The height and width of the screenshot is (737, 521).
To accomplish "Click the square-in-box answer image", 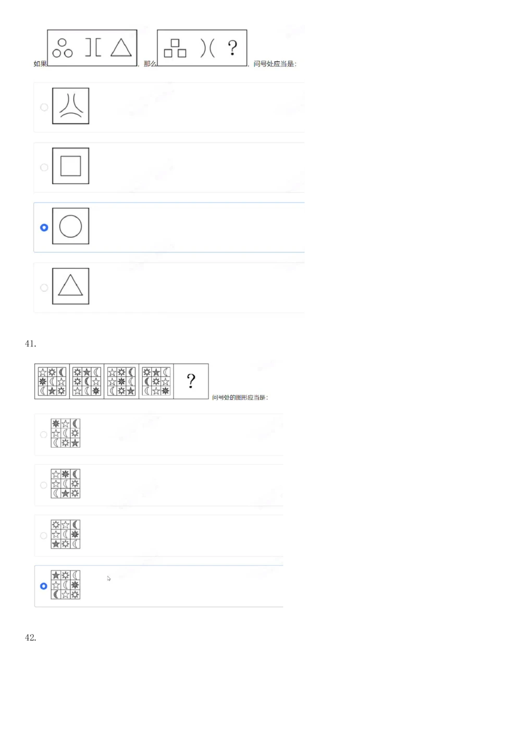I will point(71,166).
